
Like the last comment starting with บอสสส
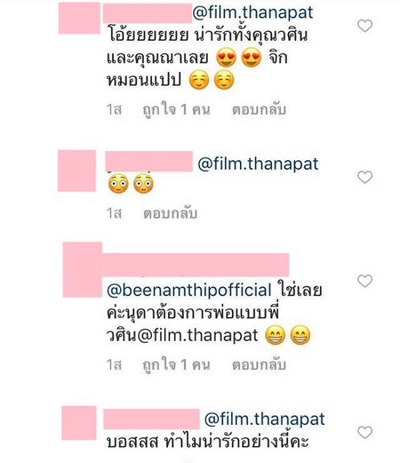[365, 432]
